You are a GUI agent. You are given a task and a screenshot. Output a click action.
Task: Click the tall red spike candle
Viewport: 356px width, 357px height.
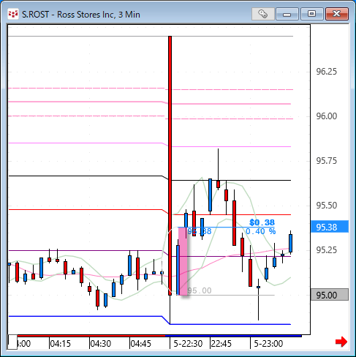[x=170, y=165]
